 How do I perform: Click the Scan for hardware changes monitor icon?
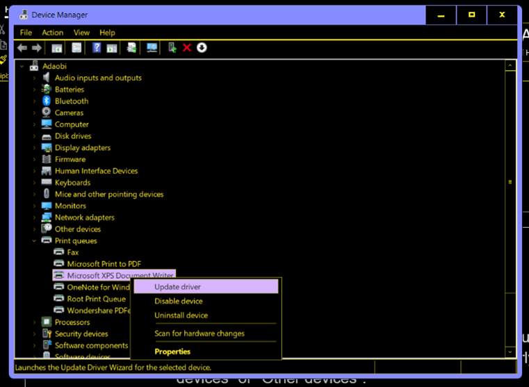[x=152, y=48]
